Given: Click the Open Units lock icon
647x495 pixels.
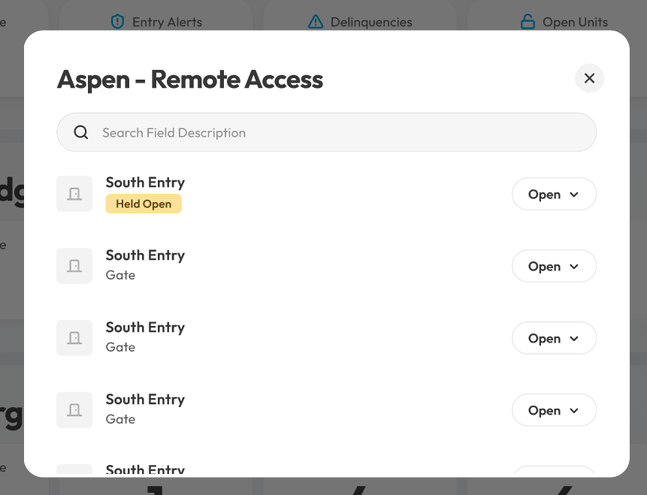Looking at the screenshot, I should pyautogui.click(x=528, y=22).
